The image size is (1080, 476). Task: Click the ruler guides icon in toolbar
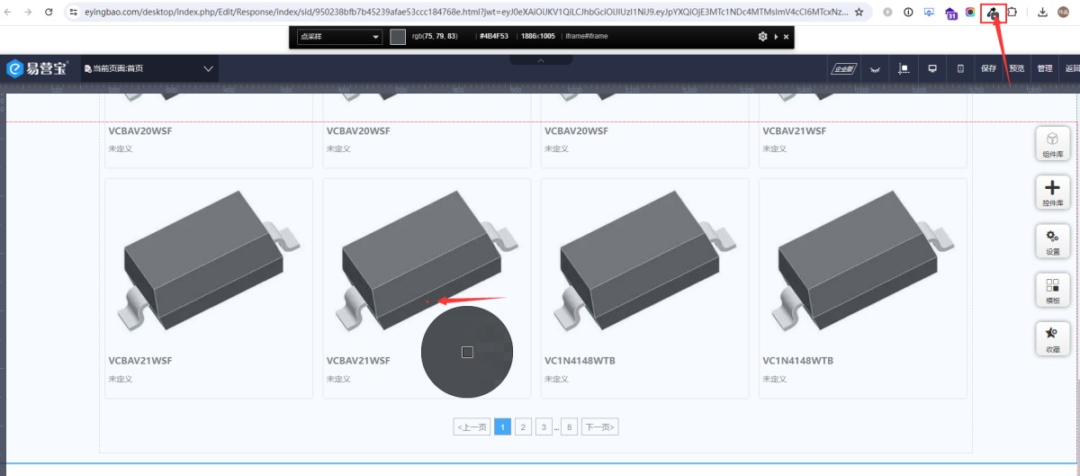point(904,68)
